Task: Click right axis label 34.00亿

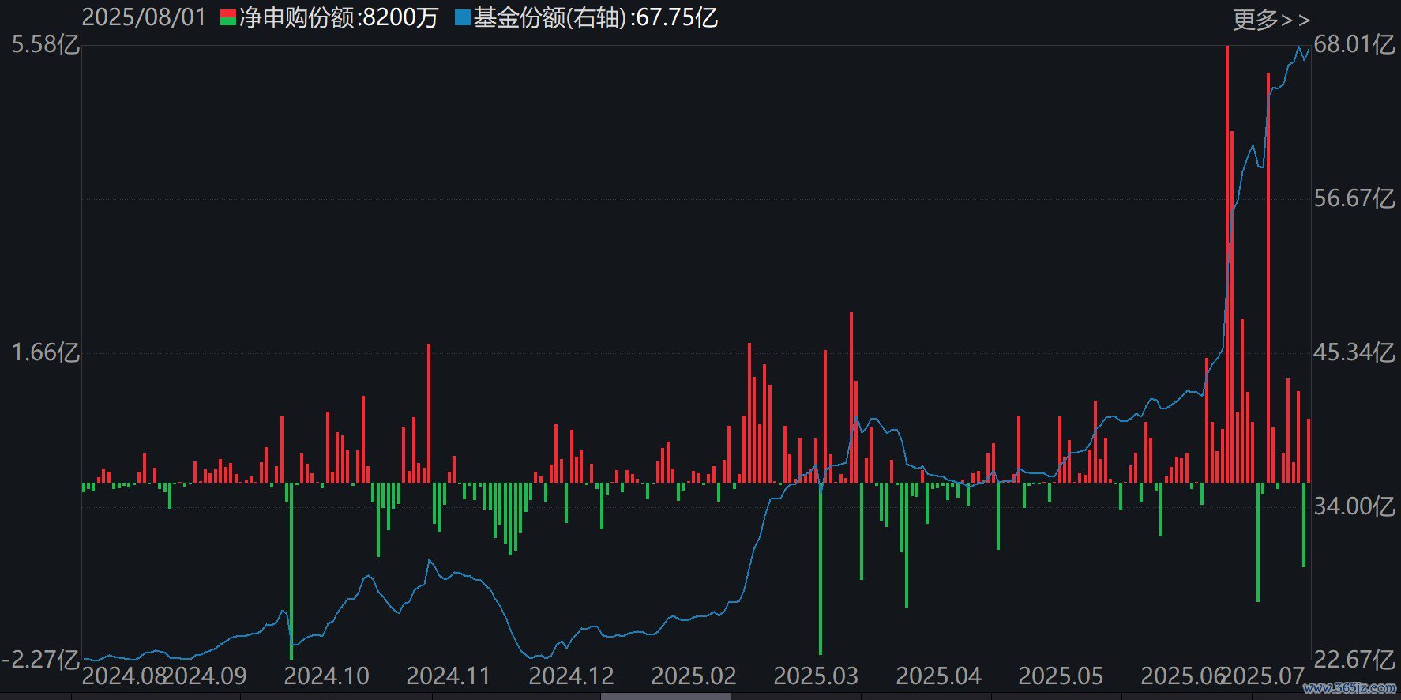Action: click(x=1354, y=506)
